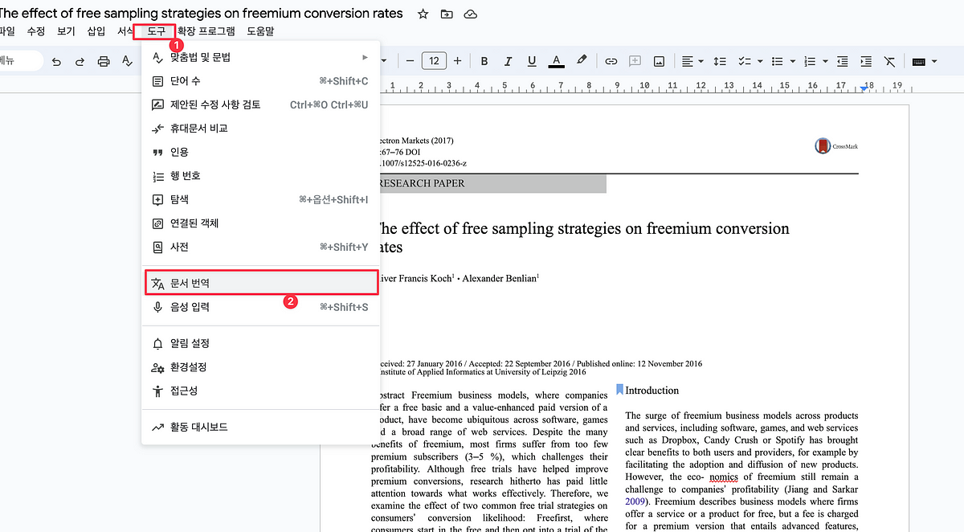Open the 도움말 menu
The width and height of the screenshot is (964, 532).
coord(260,31)
